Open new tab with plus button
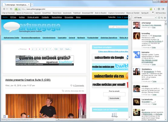This screenshot has width=168, height=122. [x=32, y=5]
